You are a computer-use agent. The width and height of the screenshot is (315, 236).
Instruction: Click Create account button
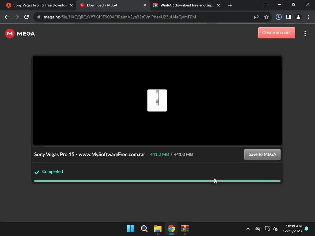coord(277,33)
